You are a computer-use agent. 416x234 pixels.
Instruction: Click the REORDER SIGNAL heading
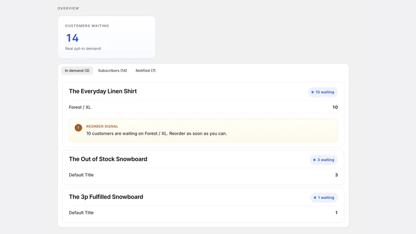coord(102,126)
